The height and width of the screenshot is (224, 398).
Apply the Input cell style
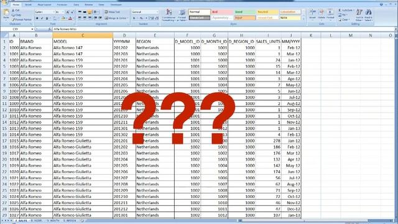(244, 18)
